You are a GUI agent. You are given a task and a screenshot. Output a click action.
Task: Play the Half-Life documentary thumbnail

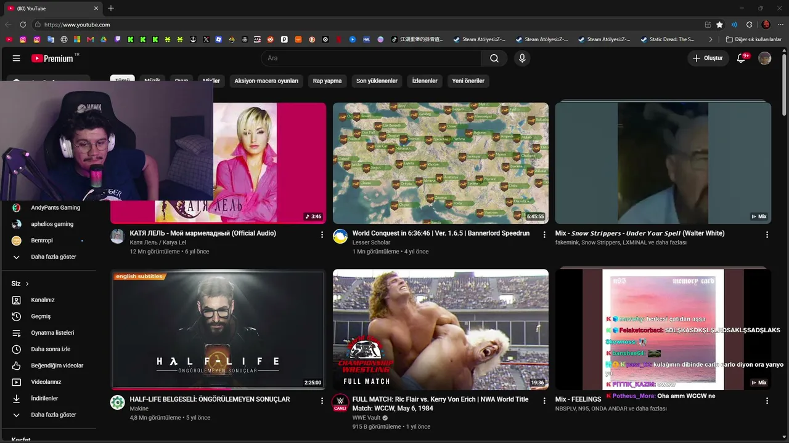(218, 329)
